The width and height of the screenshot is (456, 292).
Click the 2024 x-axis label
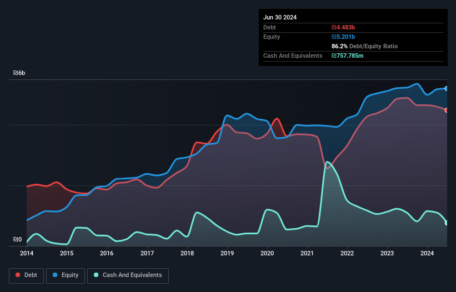(x=427, y=253)
